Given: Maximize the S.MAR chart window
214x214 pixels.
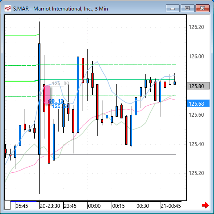Looking at the screenshot, I should [x=188, y=8].
